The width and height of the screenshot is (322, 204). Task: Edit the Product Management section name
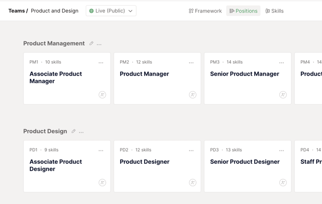pyautogui.click(x=91, y=43)
